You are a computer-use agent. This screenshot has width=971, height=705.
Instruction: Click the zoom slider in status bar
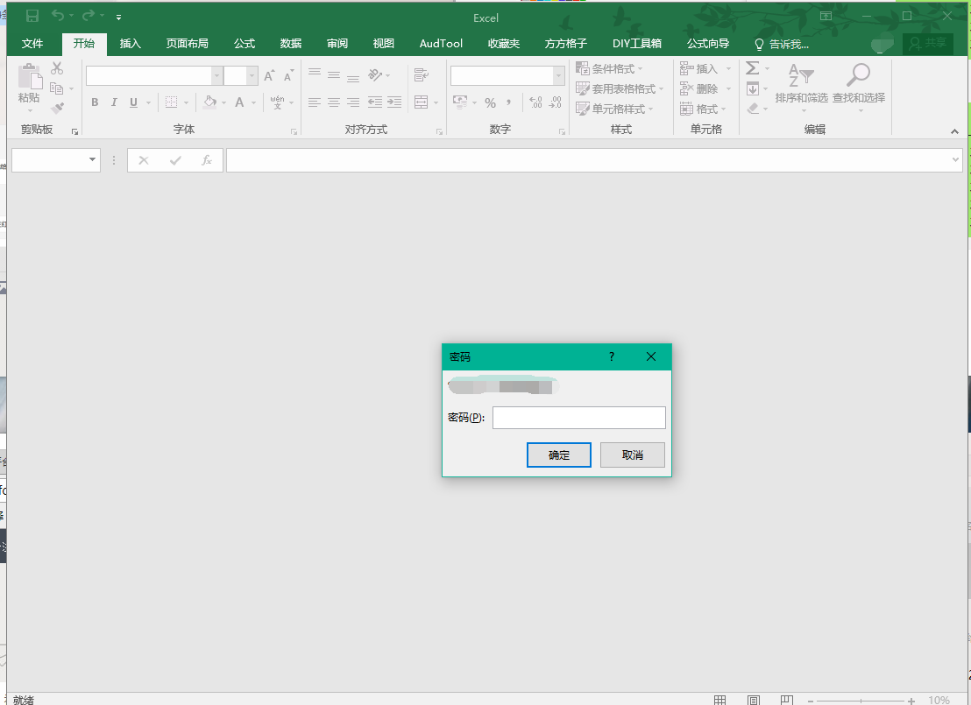point(862,701)
